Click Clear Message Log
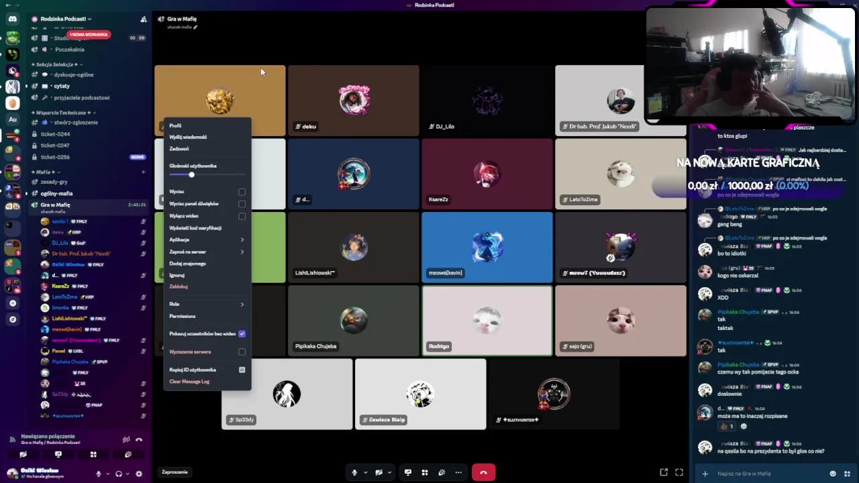Image resolution: width=859 pixels, height=483 pixels. coord(207,382)
